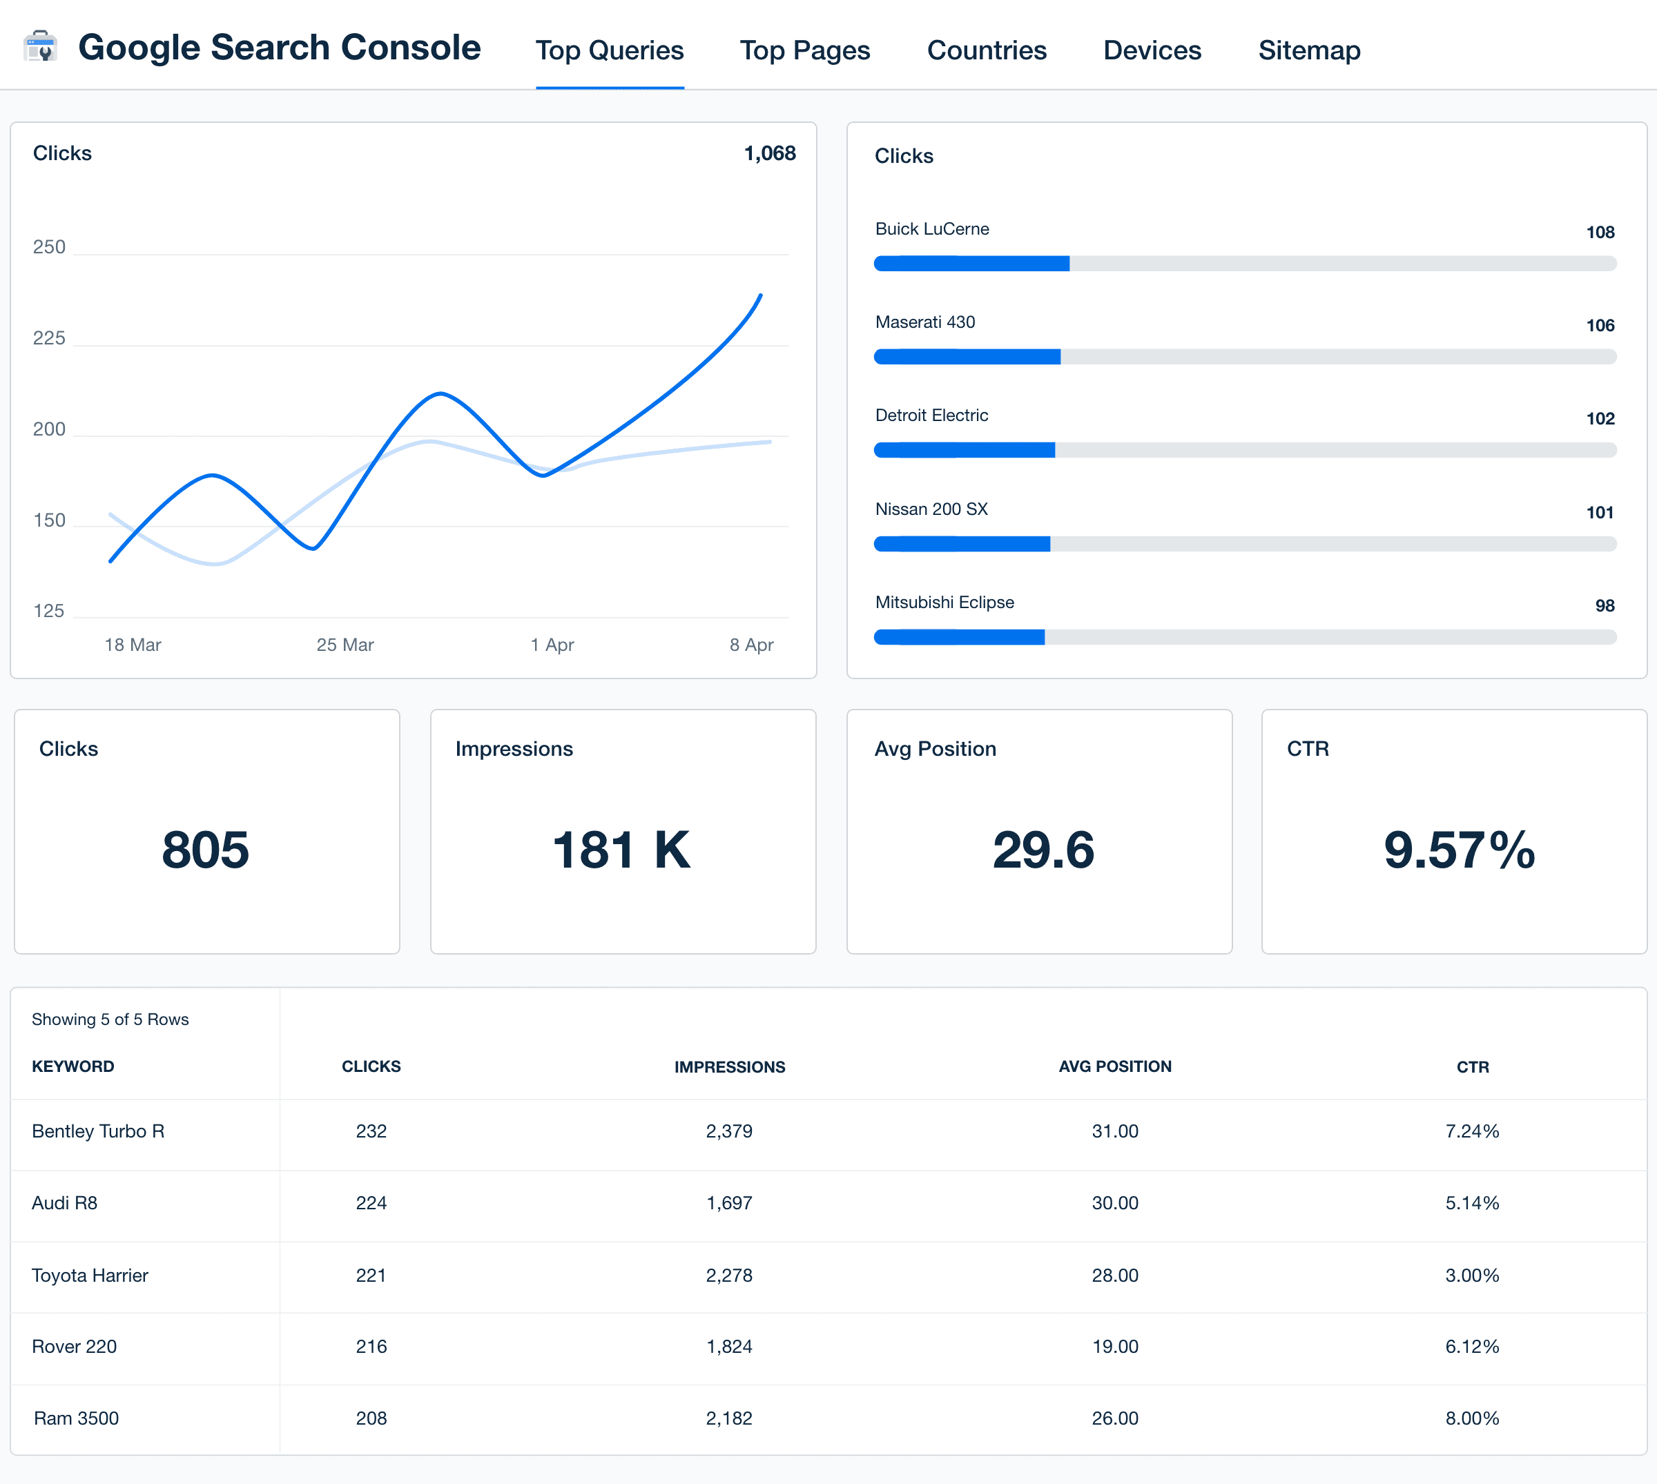
Task: Click the Buick LuCerne progress bar
Action: point(1244,264)
